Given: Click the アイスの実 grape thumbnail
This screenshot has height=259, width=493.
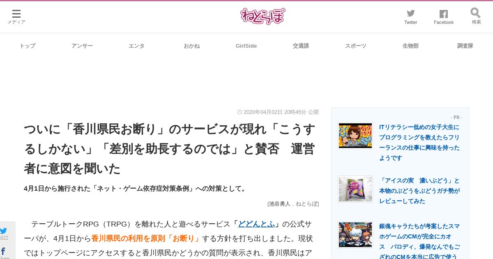Looking at the screenshot, I should coord(355,189).
